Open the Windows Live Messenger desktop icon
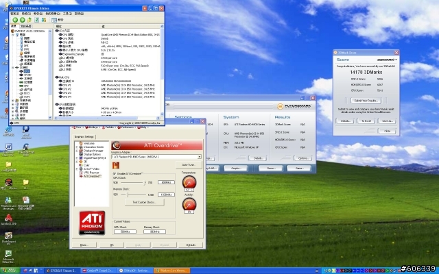The image size is (439, 274). (8, 203)
